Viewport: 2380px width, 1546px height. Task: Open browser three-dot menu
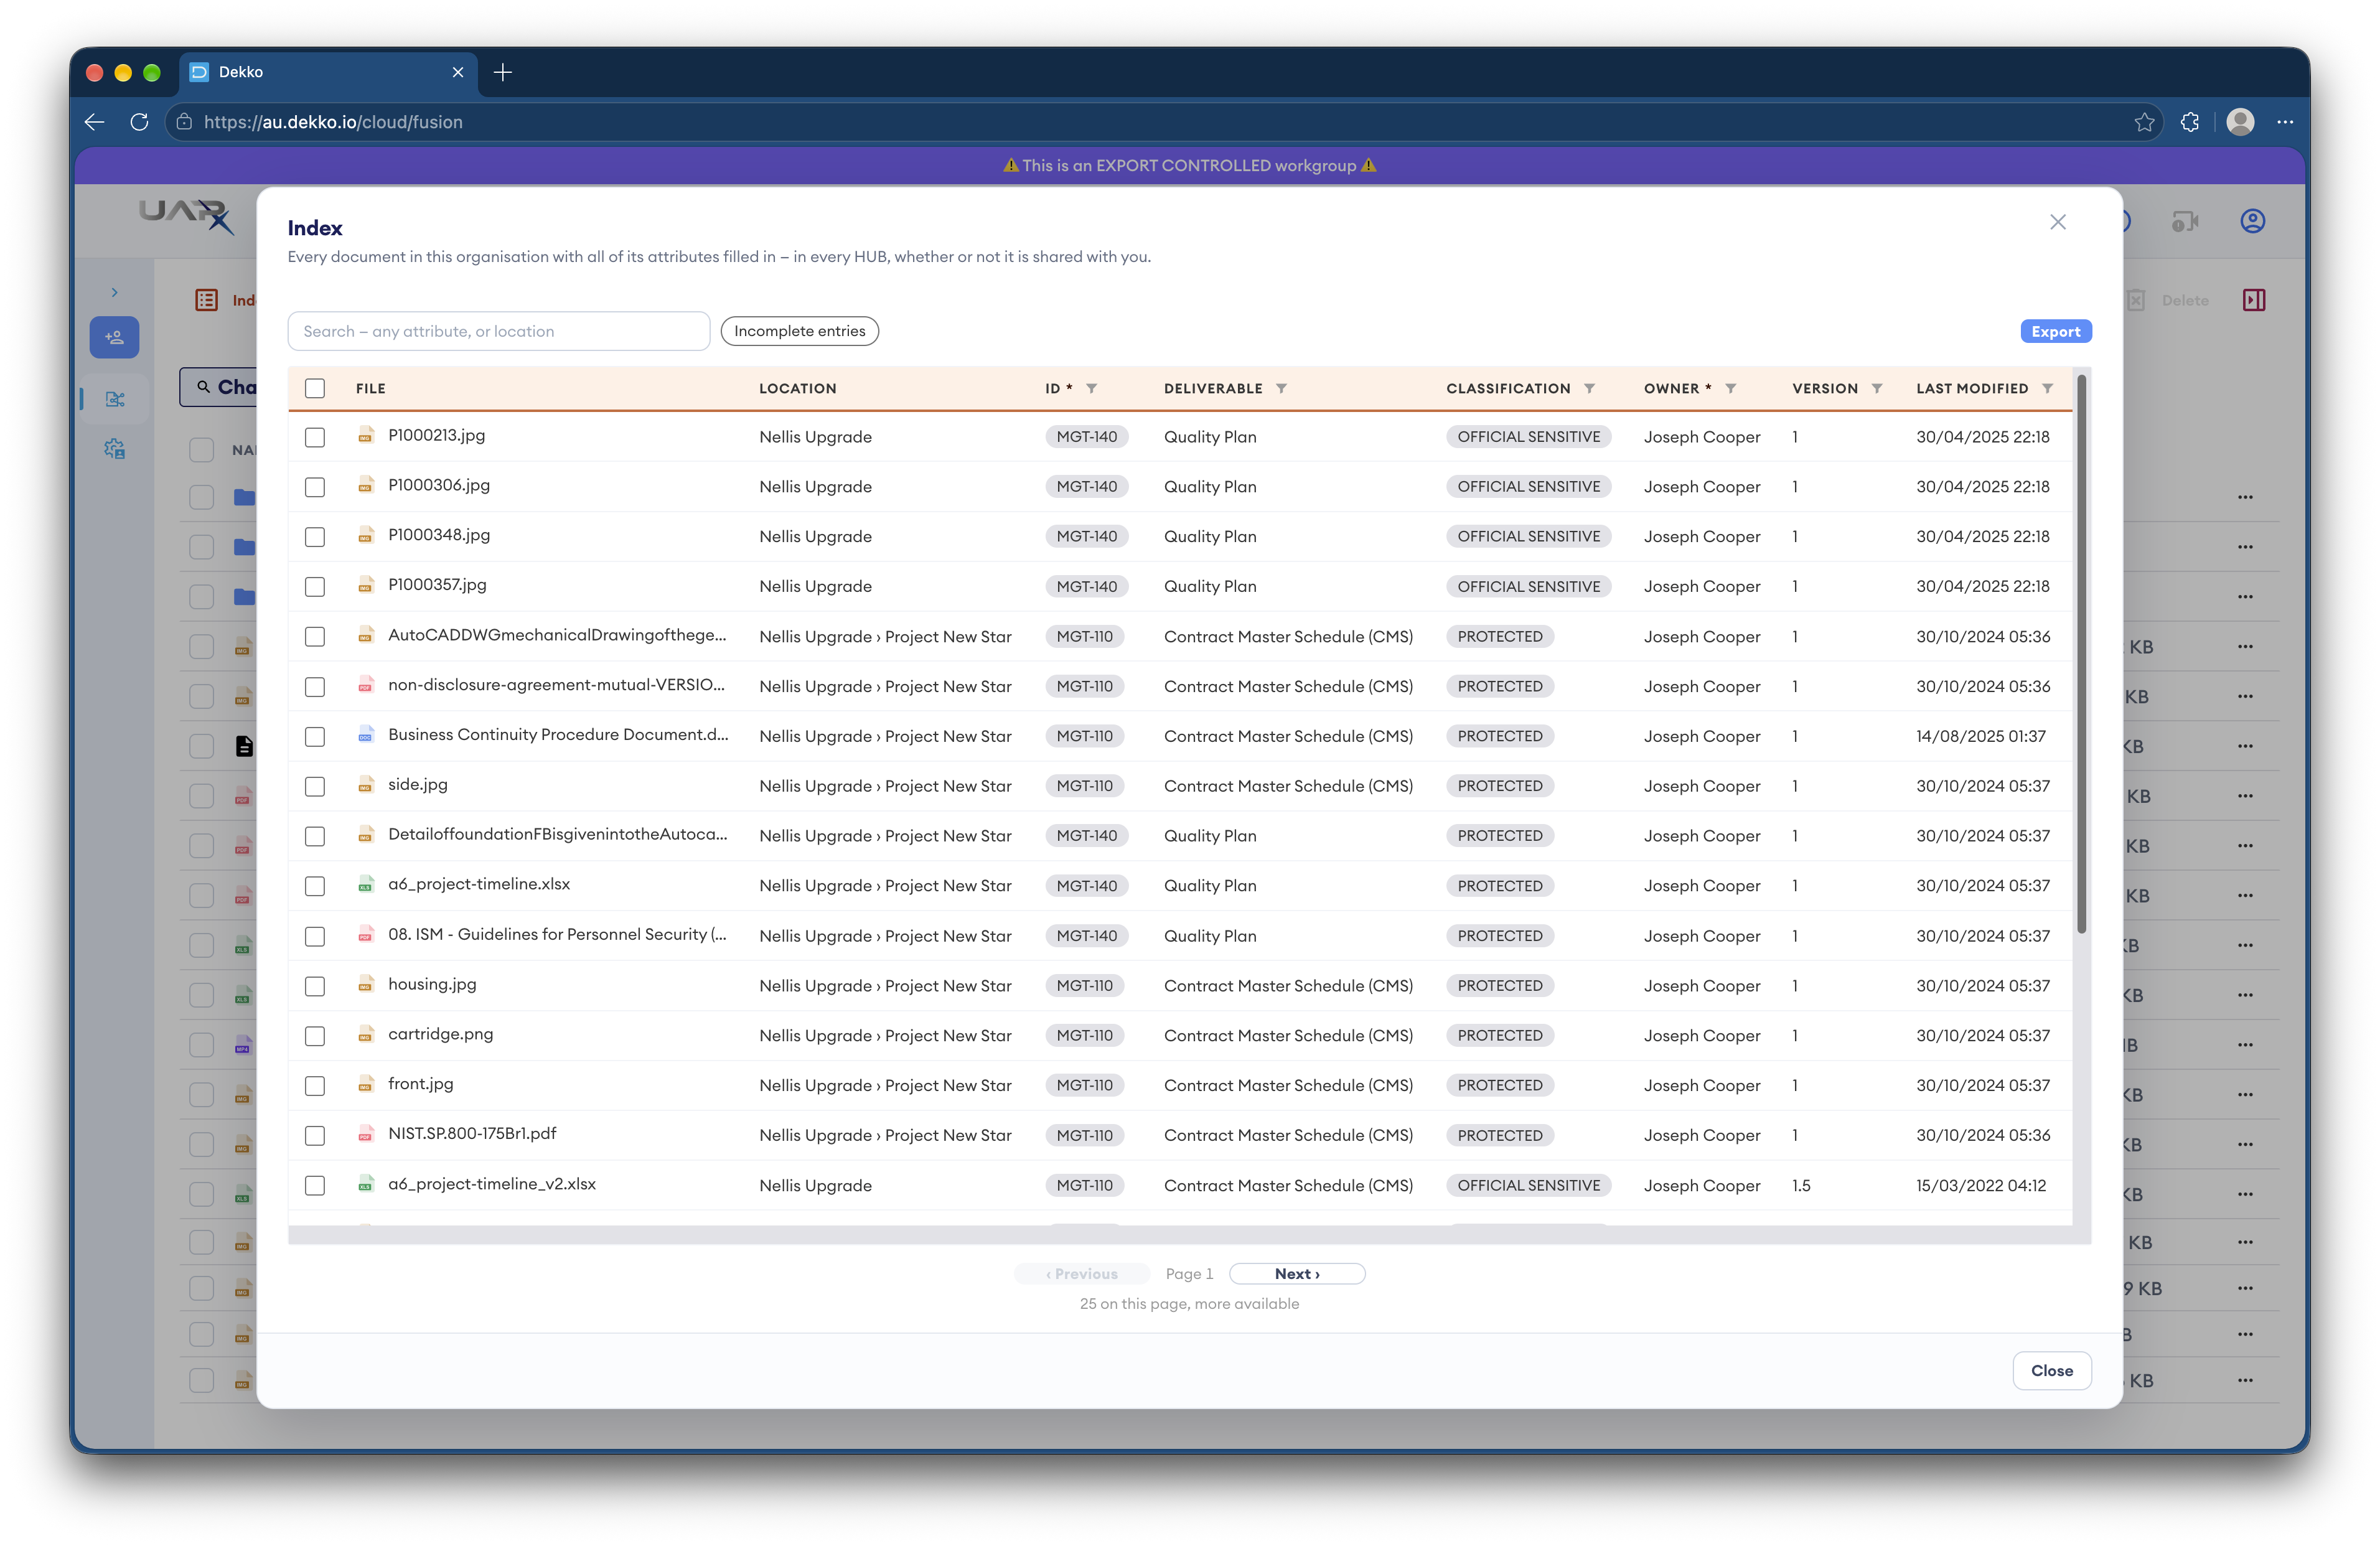2285,122
